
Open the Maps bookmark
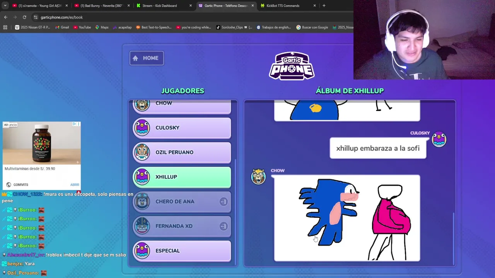click(x=102, y=27)
